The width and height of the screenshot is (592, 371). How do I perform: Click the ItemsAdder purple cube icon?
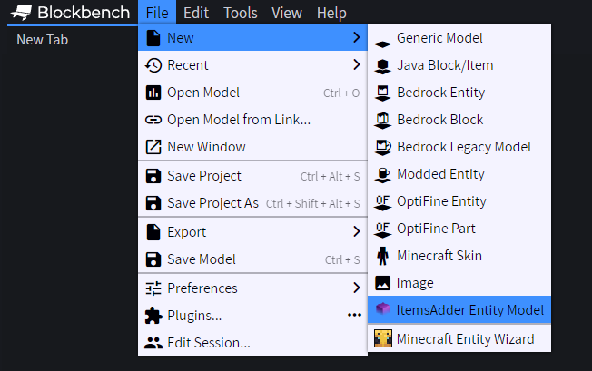(382, 310)
